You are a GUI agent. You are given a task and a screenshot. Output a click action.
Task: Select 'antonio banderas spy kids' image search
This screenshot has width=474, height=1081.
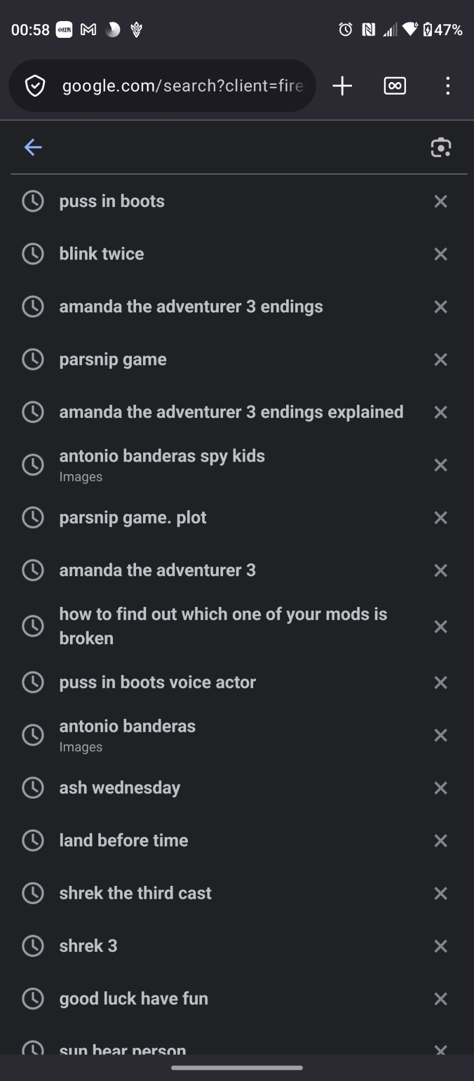(162, 464)
